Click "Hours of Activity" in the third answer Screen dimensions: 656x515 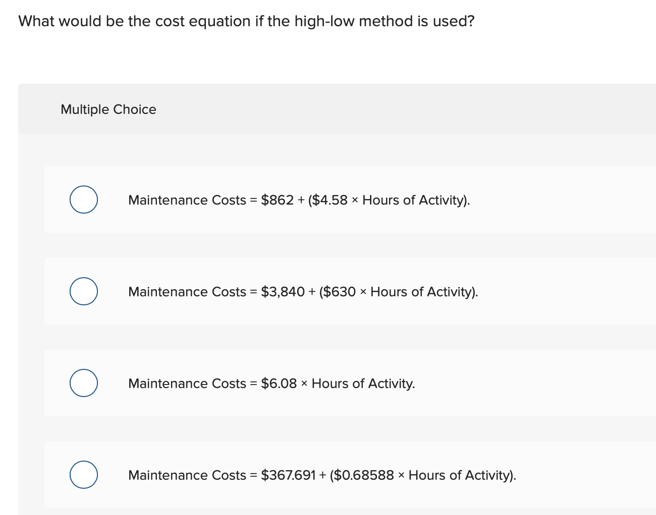(x=362, y=383)
